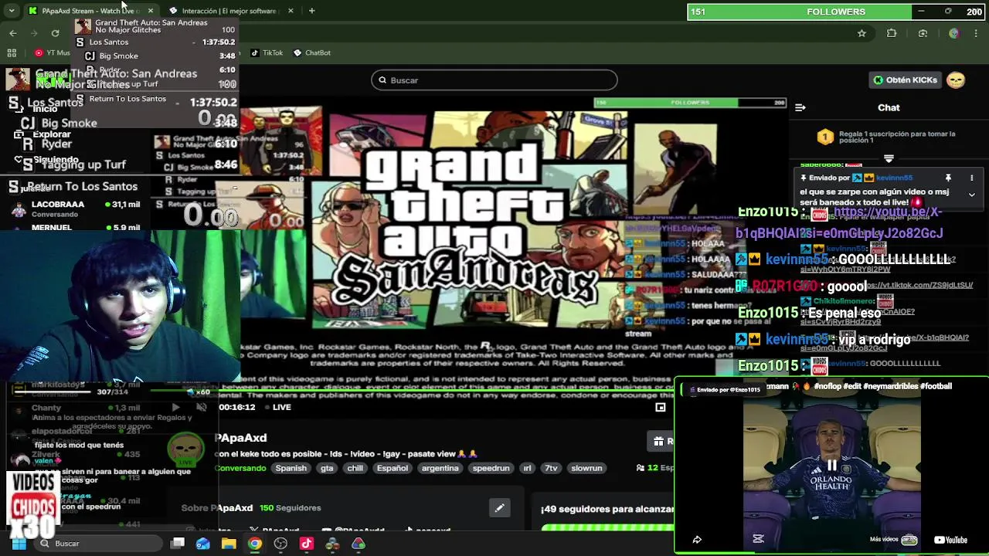Click the PApaAxd channel name
Image resolution: width=989 pixels, height=556 pixels.
[241, 438]
